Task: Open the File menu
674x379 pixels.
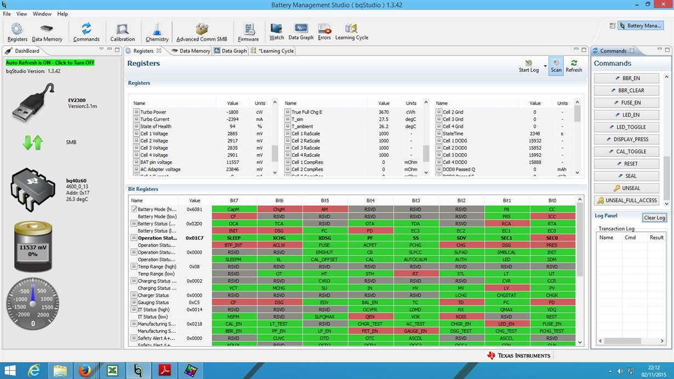Action: coord(7,14)
